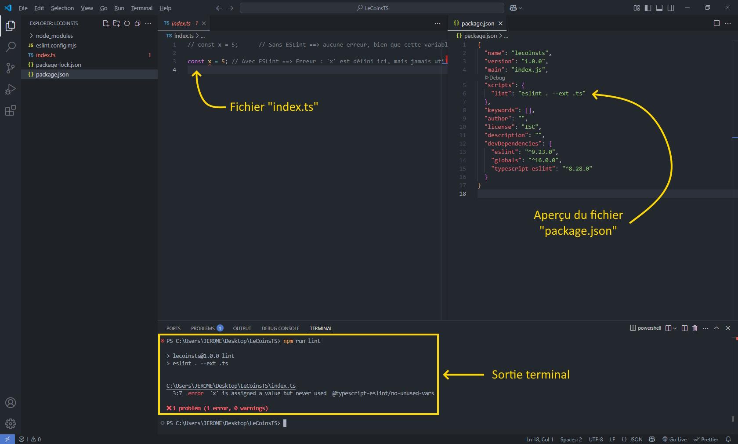
Task: Toggle the secondary side bar
Action: (671, 8)
